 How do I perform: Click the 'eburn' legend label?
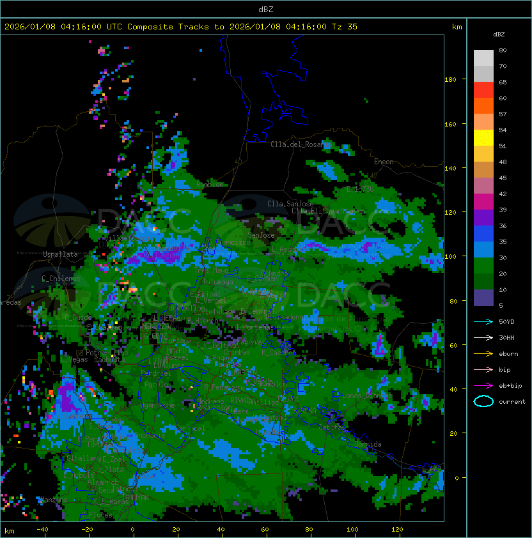point(508,354)
